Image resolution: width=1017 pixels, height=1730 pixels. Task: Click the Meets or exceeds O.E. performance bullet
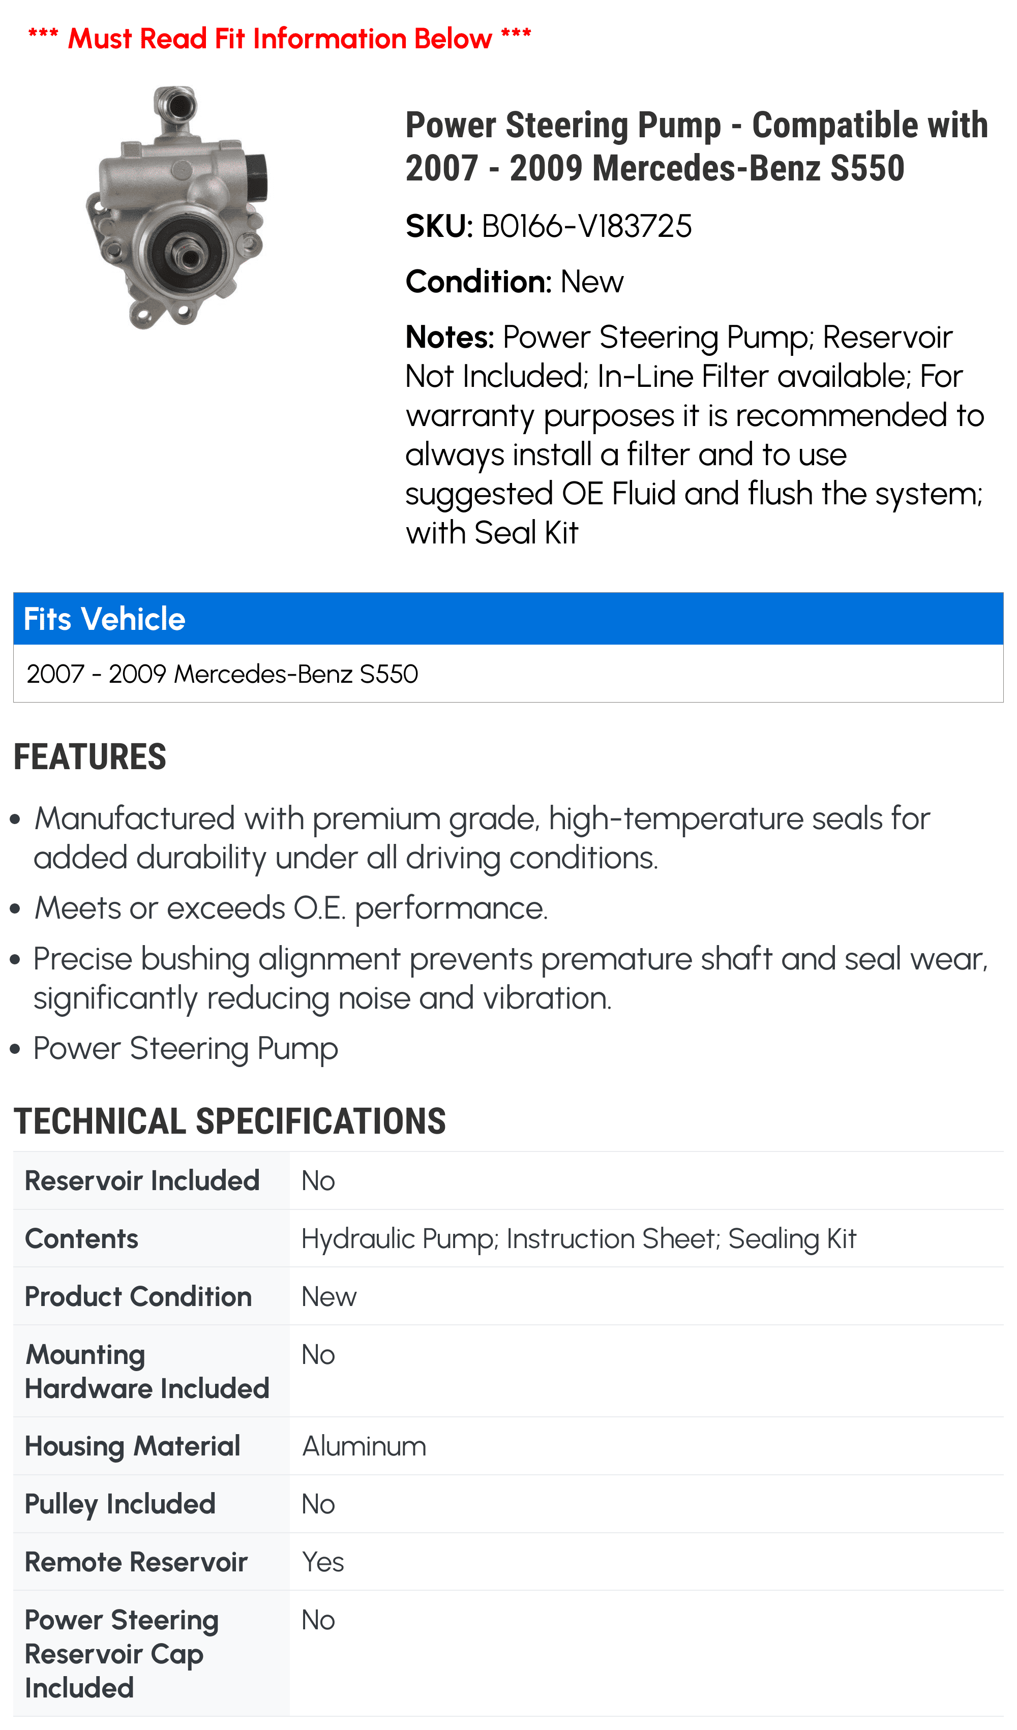point(291,908)
